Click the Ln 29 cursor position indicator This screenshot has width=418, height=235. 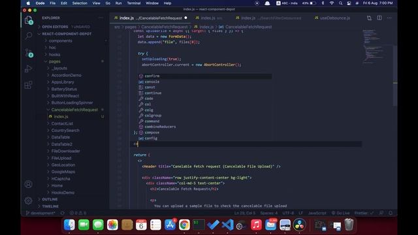[245, 213]
